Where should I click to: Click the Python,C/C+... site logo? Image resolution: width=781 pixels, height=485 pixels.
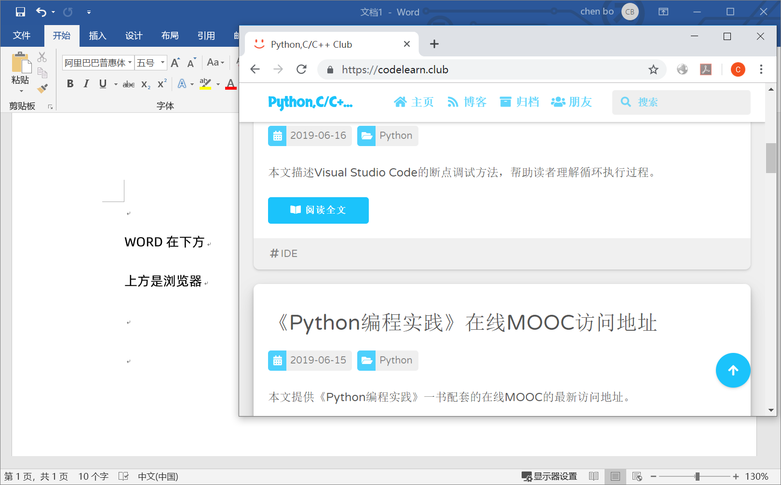(310, 102)
